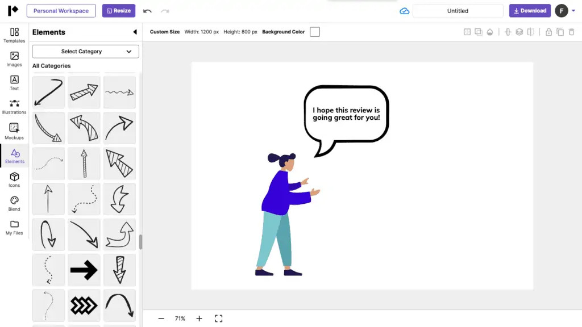Open the user profile menu F
The image size is (582, 327).
tap(561, 11)
